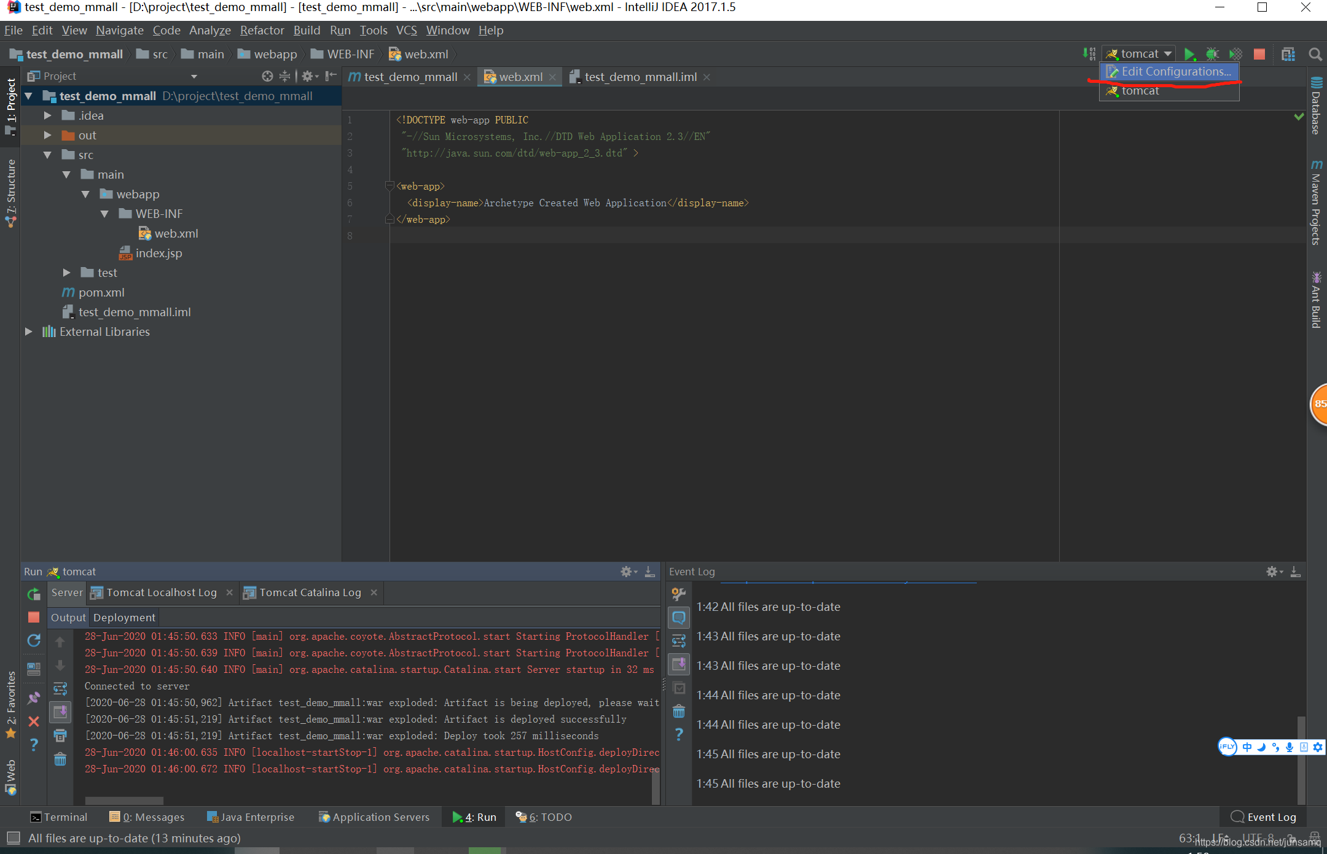This screenshot has height=854, width=1327.
Task: Open the wrench settings in Event Log
Action: point(679,594)
